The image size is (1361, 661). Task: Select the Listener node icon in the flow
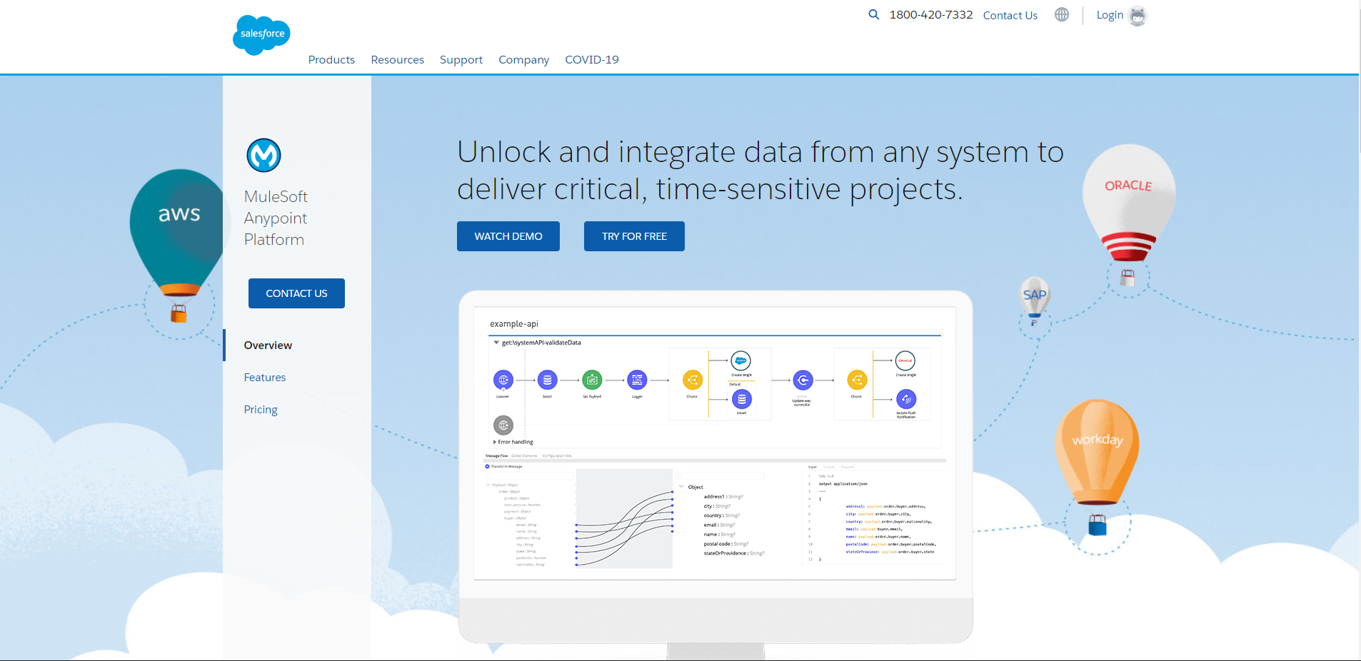[x=503, y=380]
